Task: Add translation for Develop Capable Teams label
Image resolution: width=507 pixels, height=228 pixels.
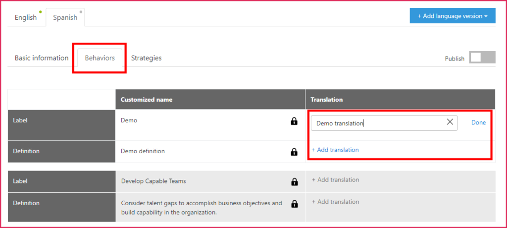Action: pyautogui.click(x=335, y=180)
